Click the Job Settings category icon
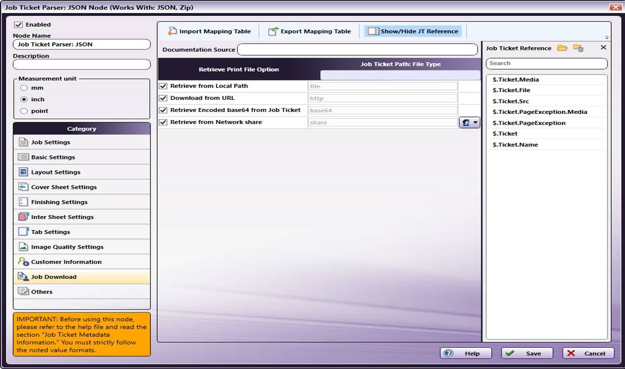Viewport: 625px width, 369px height. pos(23,142)
